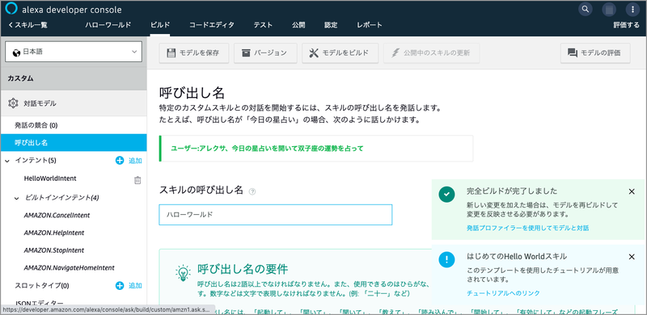Open モデルの評価 button
This screenshot has width=647, height=315.
coord(595,52)
